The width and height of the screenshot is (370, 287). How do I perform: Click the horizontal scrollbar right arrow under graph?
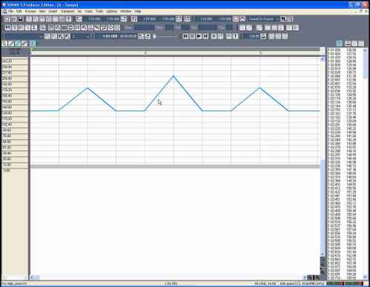(305, 277)
